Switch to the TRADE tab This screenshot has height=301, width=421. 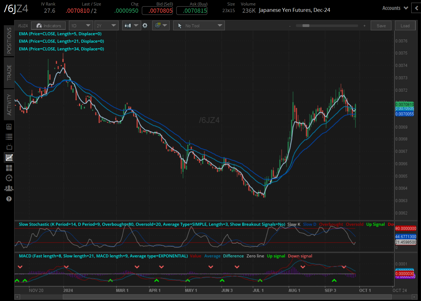tap(9, 72)
